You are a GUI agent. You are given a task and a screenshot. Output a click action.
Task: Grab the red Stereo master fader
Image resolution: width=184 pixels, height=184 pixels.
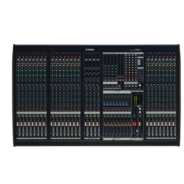[134, 124]
